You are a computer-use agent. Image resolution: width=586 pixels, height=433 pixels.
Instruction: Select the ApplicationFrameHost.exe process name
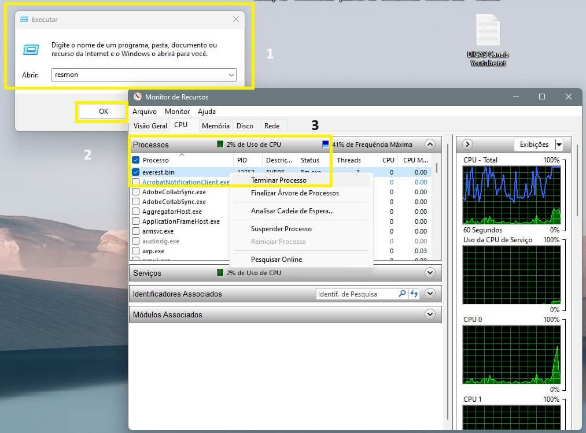coord(181,221)
